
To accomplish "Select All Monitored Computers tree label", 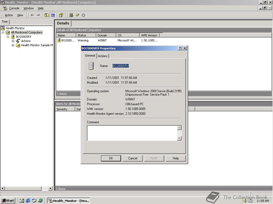I will pyautogui.click(x=27, y=32).
